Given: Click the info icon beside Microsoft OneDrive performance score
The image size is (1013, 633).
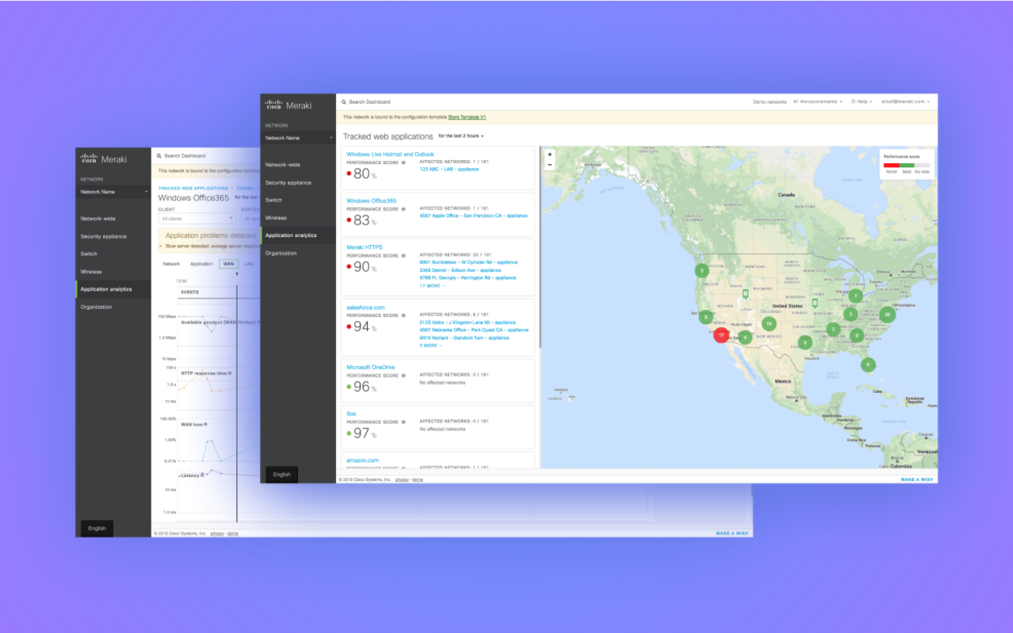Looking at the screenshot, I should (403, 376).
